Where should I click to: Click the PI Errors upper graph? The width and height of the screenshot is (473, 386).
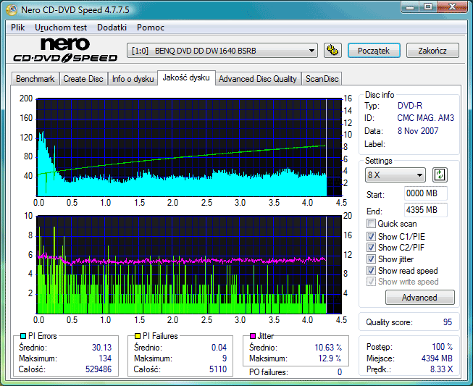(189, 147)
